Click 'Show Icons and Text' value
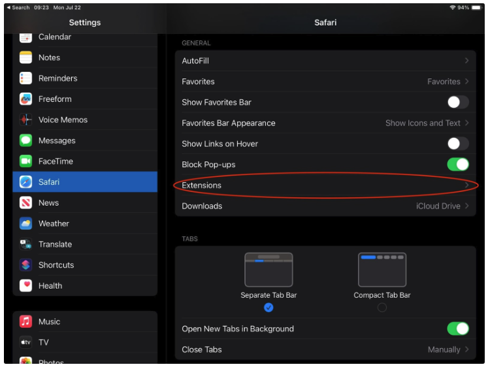 pos(423,123)
